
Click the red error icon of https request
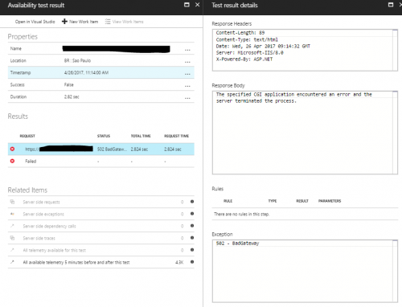[12, 149]
